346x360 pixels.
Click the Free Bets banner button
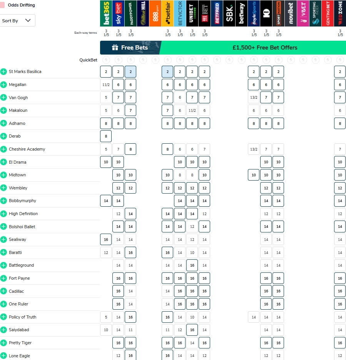[x=130, y=48]
